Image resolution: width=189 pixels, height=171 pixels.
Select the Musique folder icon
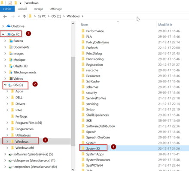point(11,60)
